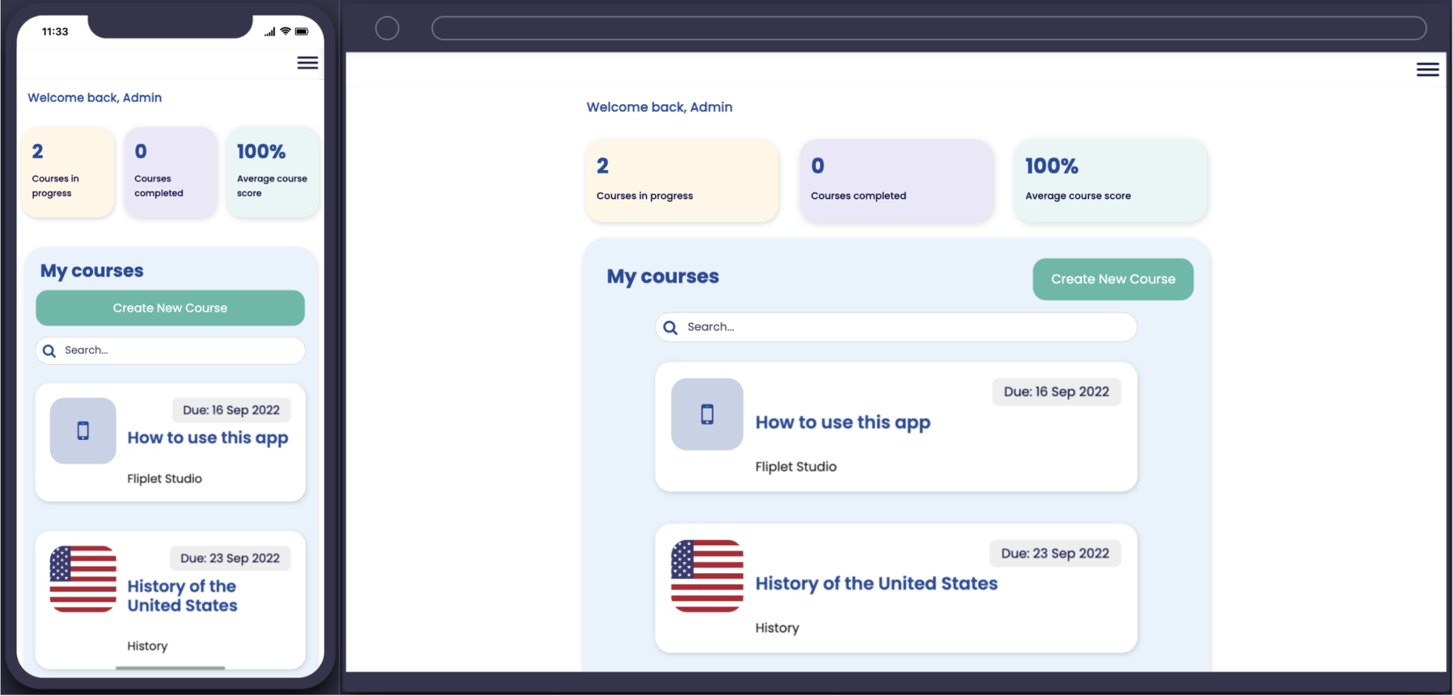The image size is (1453, 696).
Task: Click 'Due: 23 Sep 2022' badge in desktop preview
Action: [x=1055, y=553]
